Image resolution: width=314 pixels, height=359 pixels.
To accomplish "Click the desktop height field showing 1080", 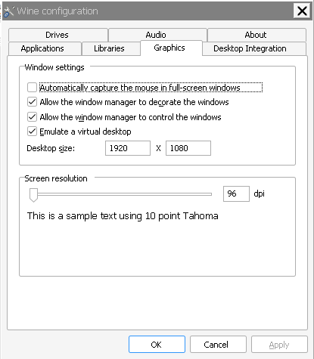I will pyautogui.click(x=188, y=148).
